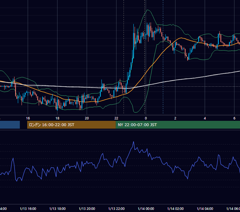Screen dimensions: 240x212
Task: Click the ロンドン 16:00-22:00 JST session bar
Action: coord(71,125)
